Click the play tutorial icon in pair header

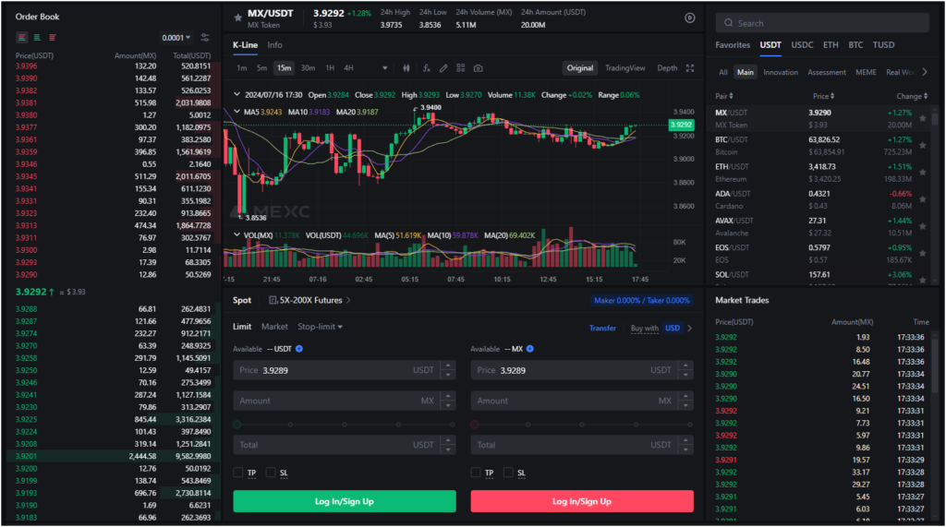pyautogui.click(x=689, y=18)
